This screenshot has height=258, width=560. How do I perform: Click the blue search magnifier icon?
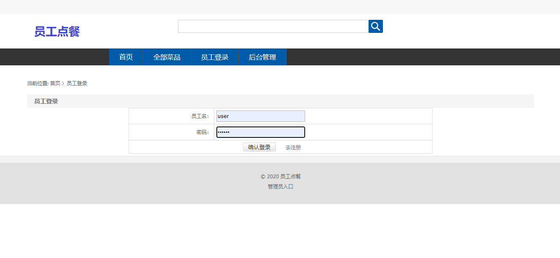pos(375,26)
